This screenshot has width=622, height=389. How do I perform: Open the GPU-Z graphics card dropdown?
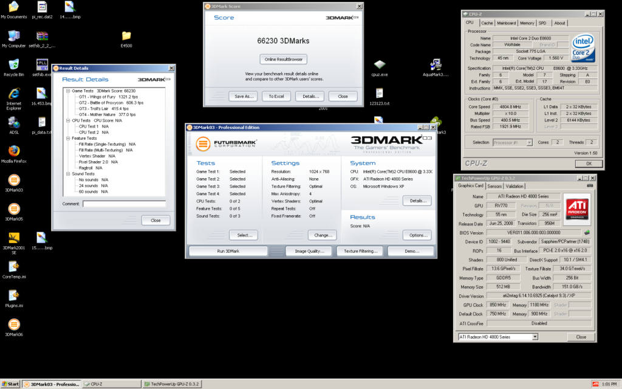[x=535, y=337]
